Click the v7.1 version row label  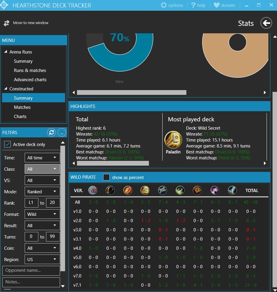(77, 285)
